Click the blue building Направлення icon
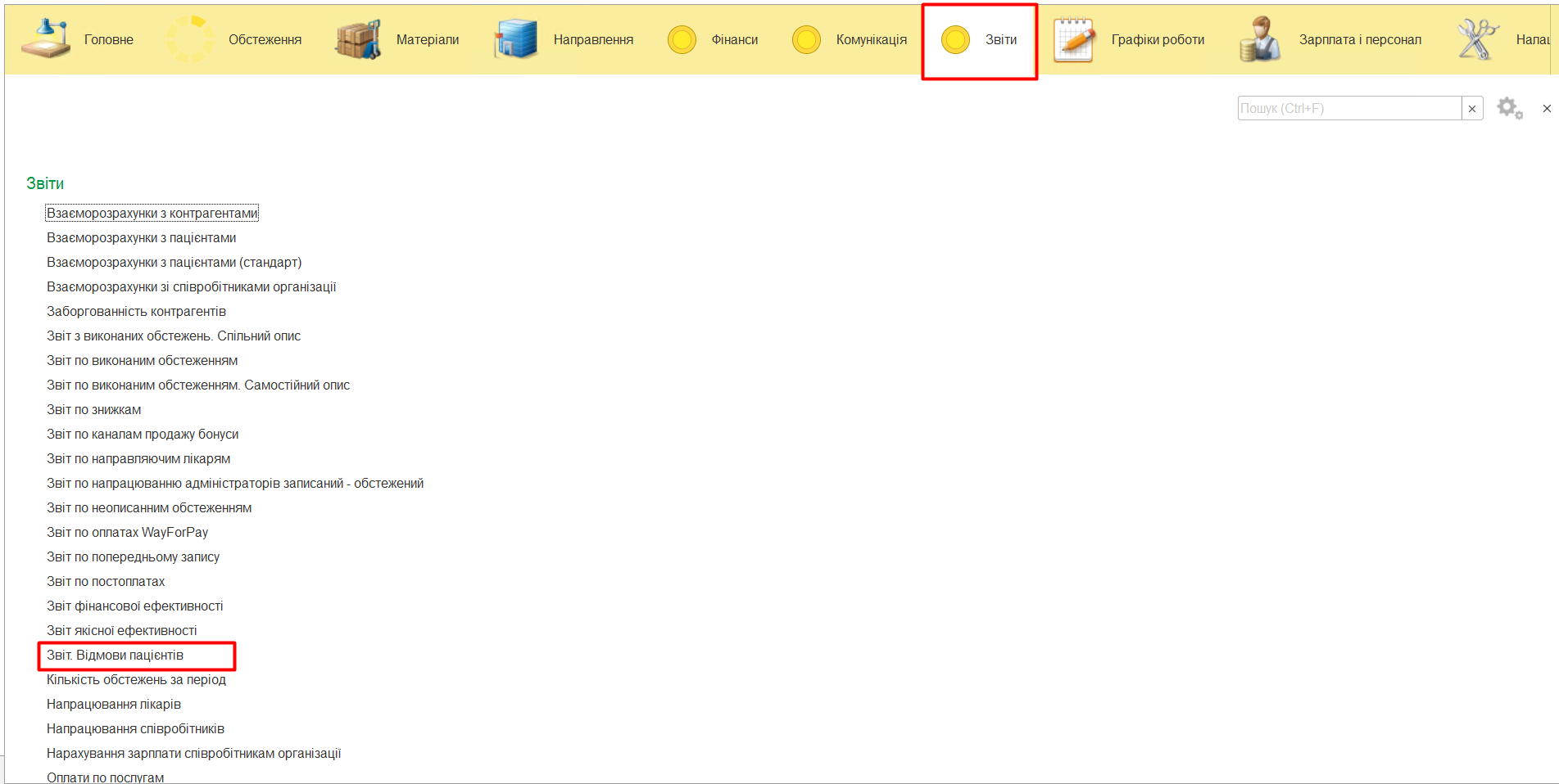The height and width of the screenshot is (784, 1559). [x=515, y=39]
